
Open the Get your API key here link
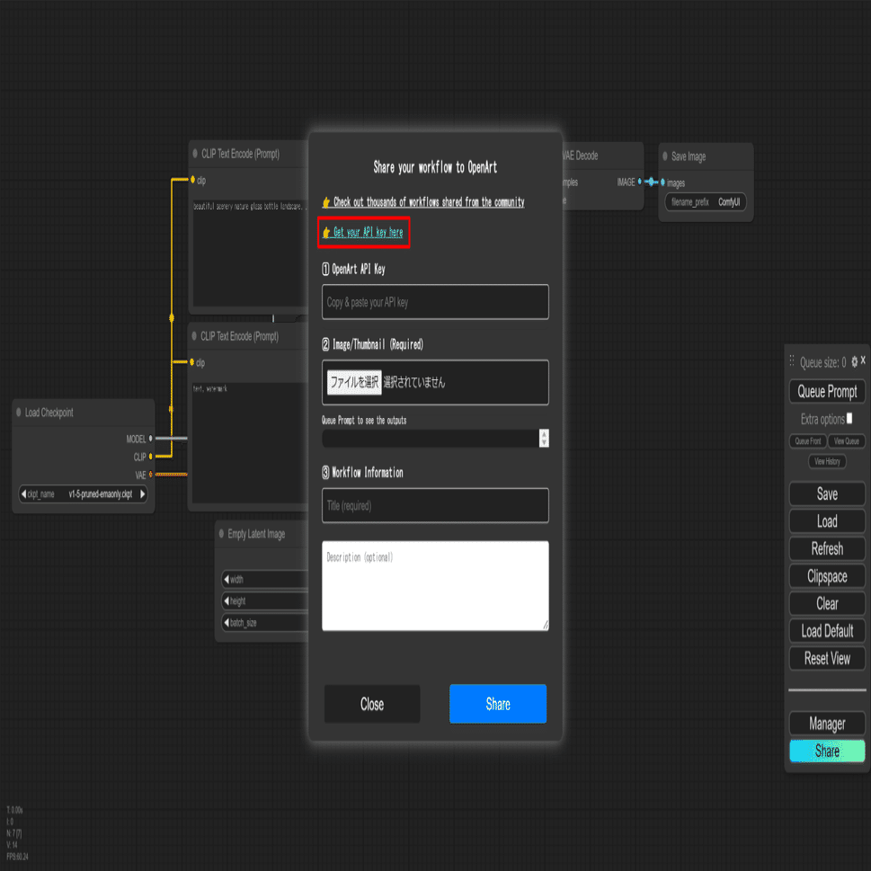pyautogui.click(x=368, y=232)
